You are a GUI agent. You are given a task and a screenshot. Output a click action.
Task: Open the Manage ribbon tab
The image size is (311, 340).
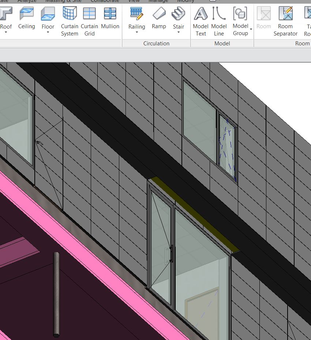(158, 1)
